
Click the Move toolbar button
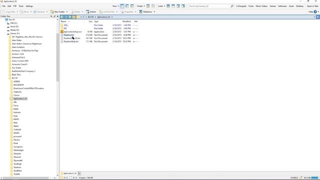[x=24, y=12]
